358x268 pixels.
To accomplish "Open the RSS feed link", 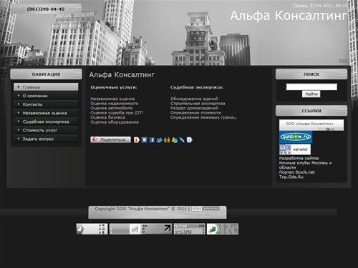I will [343, 61].
